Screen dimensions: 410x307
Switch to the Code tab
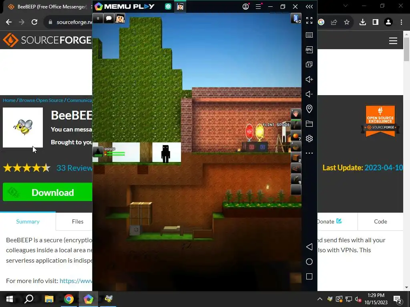point(380,221)
